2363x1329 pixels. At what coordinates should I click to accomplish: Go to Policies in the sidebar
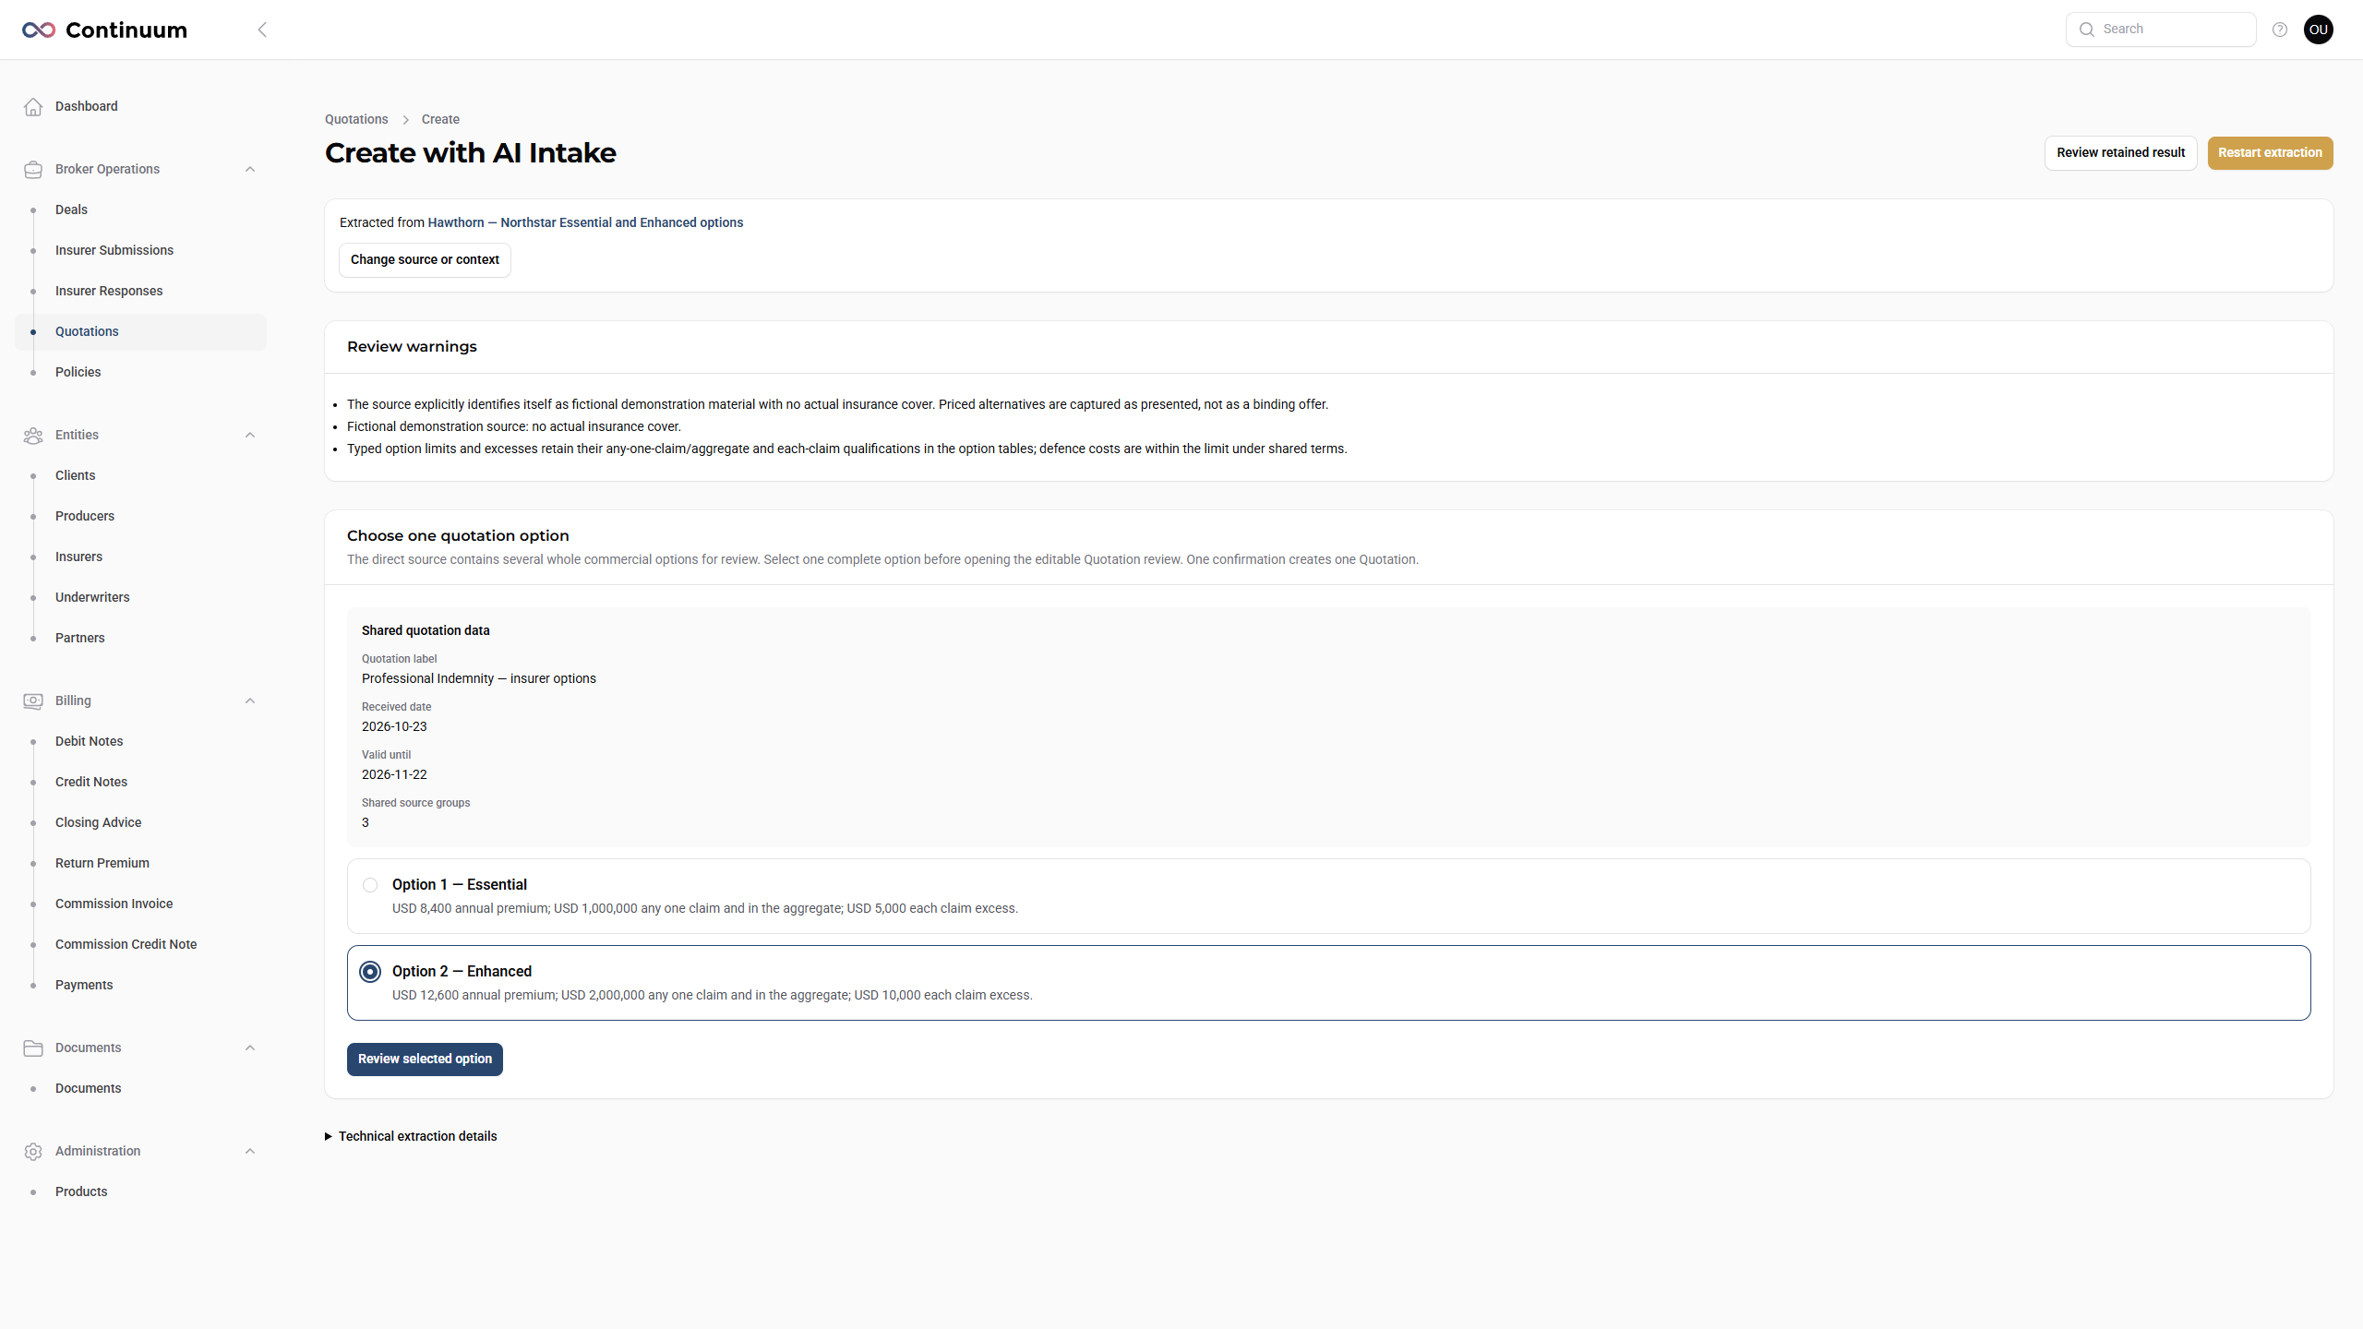(x=78, y=372)
